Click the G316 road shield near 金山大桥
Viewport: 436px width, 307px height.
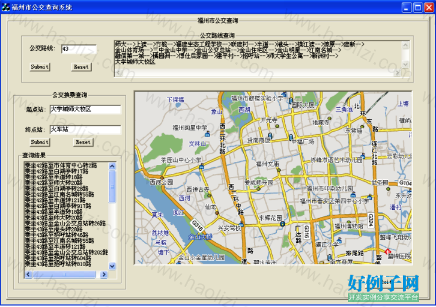point(198,226)
